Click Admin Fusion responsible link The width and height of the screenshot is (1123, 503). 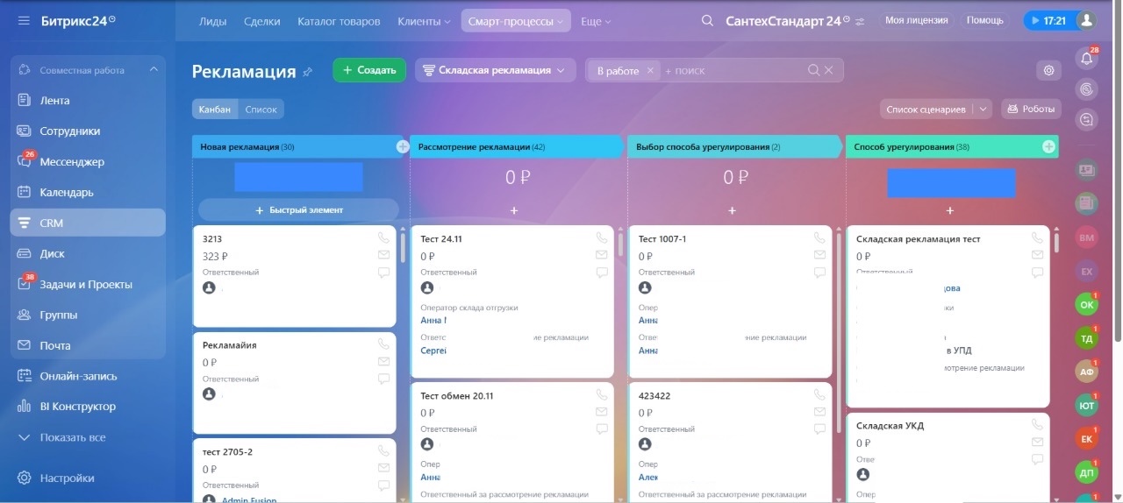[248, 500]
